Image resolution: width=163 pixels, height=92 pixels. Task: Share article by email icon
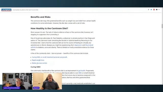pos(157,10)
